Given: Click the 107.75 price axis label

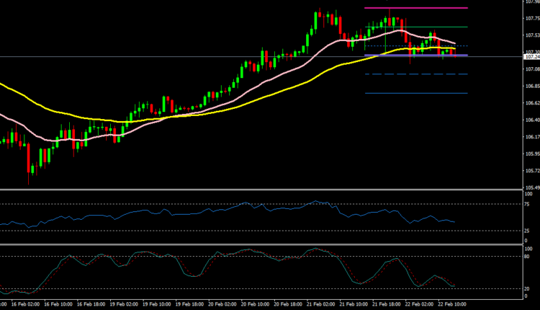Looking at the screenshot, I should pyautogui.click(x=531, y=19).
